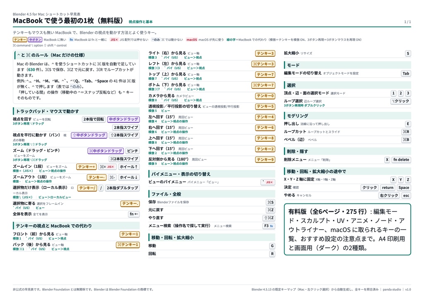Click the "⌘B" keycap beside ベベル（辺）
Viewport: 424px width, 300px height.
pos(406,140)
